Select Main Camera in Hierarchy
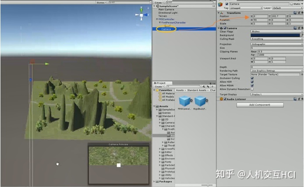The width and height of the screenshot is (304, 187). (x=166, y=10)
